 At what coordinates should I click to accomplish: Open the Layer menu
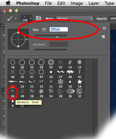point(94,3)
